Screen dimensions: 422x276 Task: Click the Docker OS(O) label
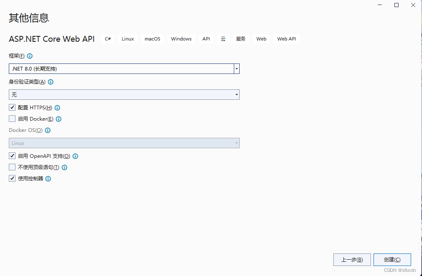click(26, 130)
